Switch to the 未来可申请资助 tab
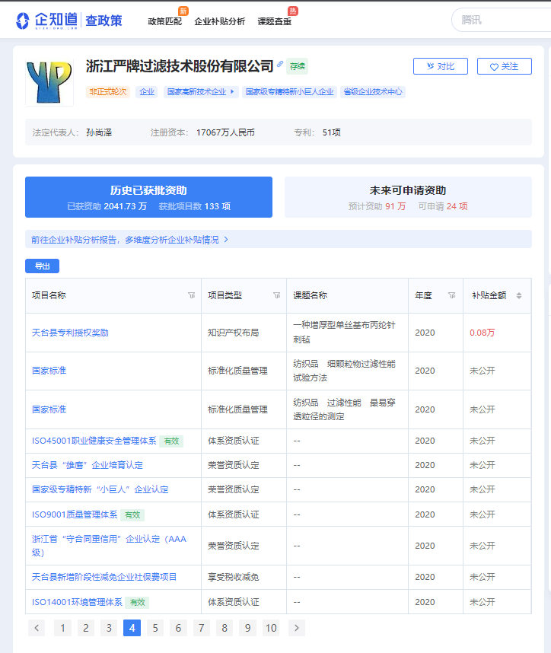Viewport: 551px width, 653px height. [x=408, y=197]
